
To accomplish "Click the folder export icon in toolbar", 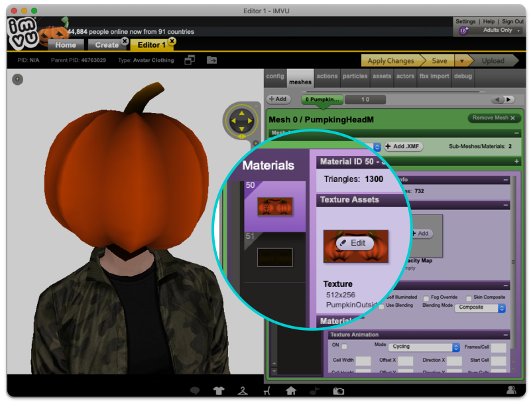I will tap(211, 60).
